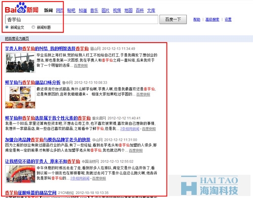
Task: Open the red arch storefront thumbnail
Action: [20, 174]
